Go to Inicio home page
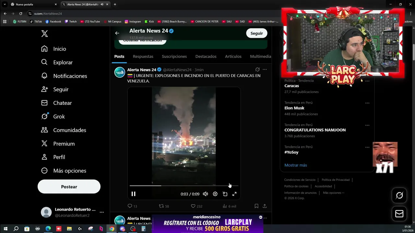 pos(54,49)
